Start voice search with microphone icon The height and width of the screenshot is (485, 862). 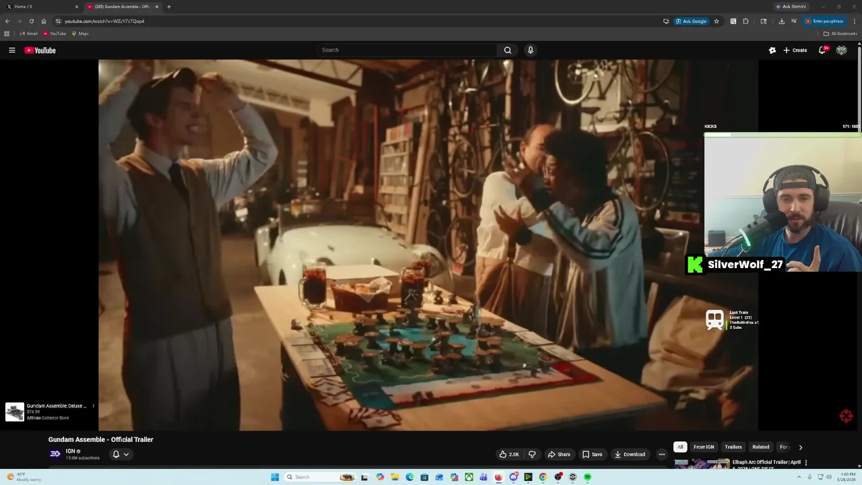tap(531, 50)
